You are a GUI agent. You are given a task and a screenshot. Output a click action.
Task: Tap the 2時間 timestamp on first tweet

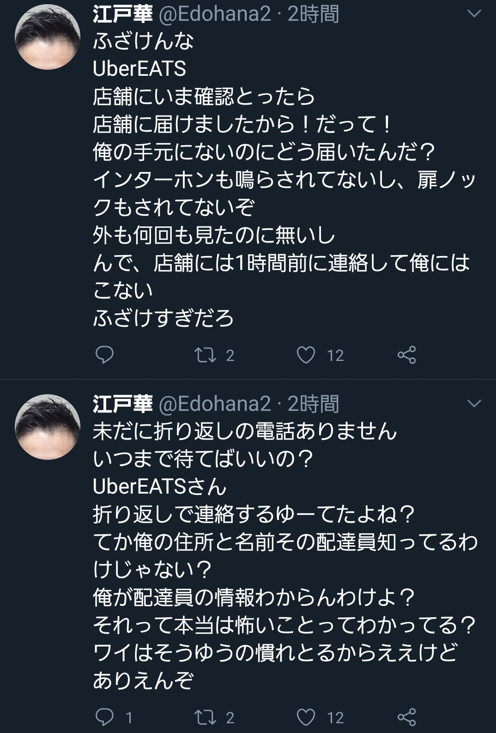pos(314,14)
